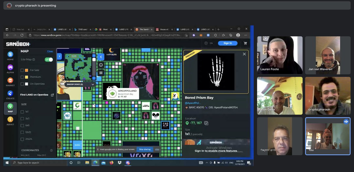Check the On OpenSea filter

(22, 84)
